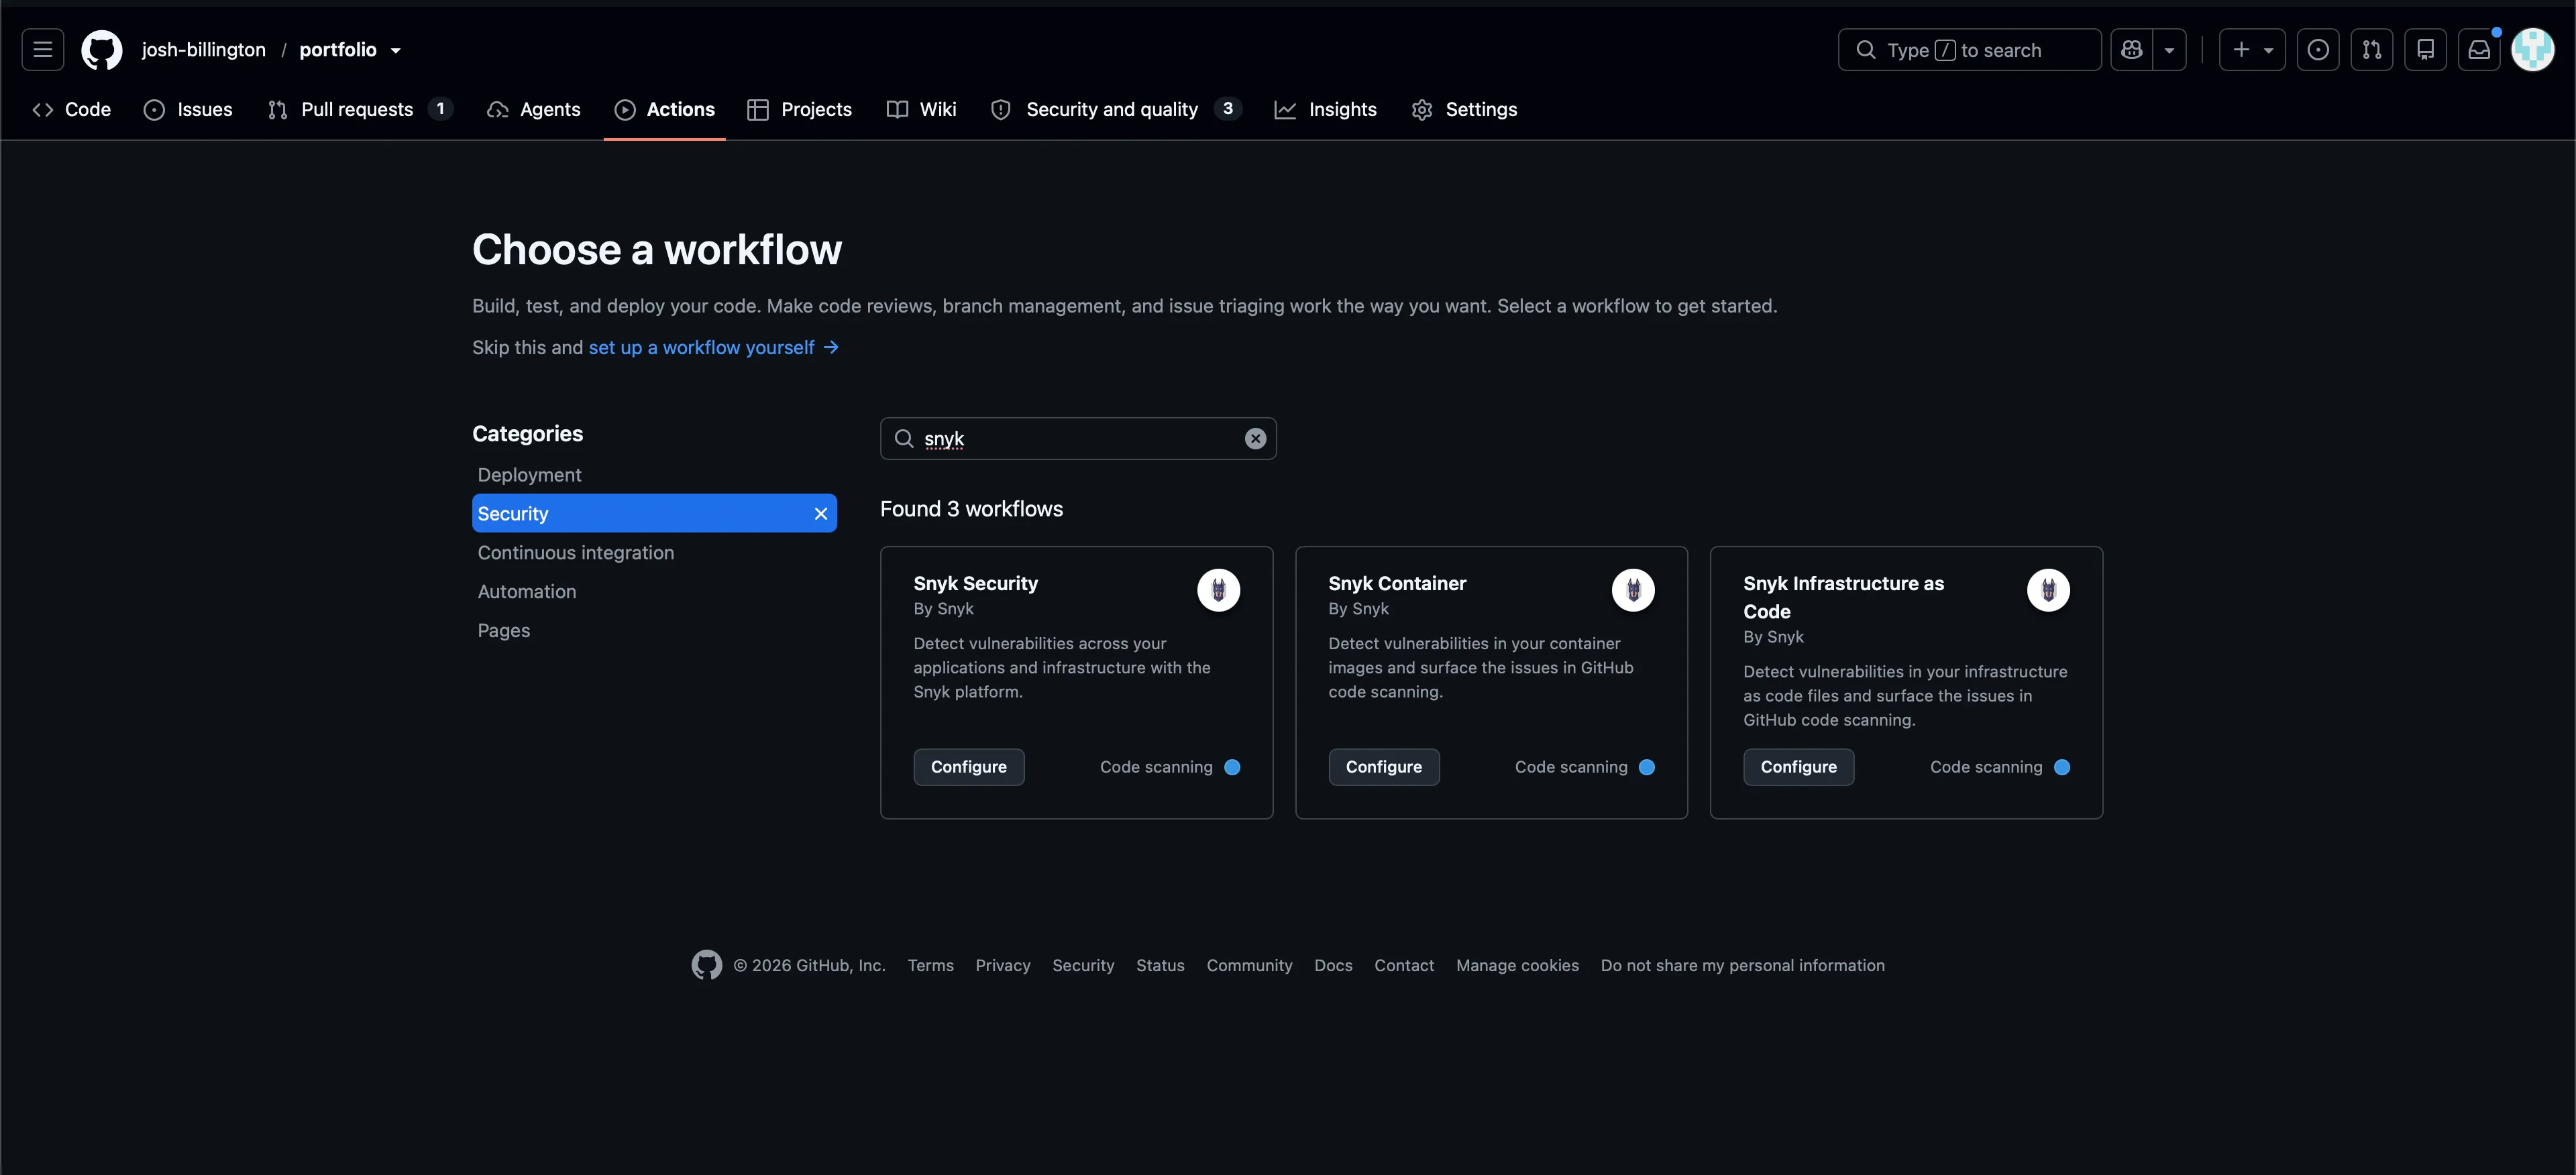Open the Pull requests tab

359,109
